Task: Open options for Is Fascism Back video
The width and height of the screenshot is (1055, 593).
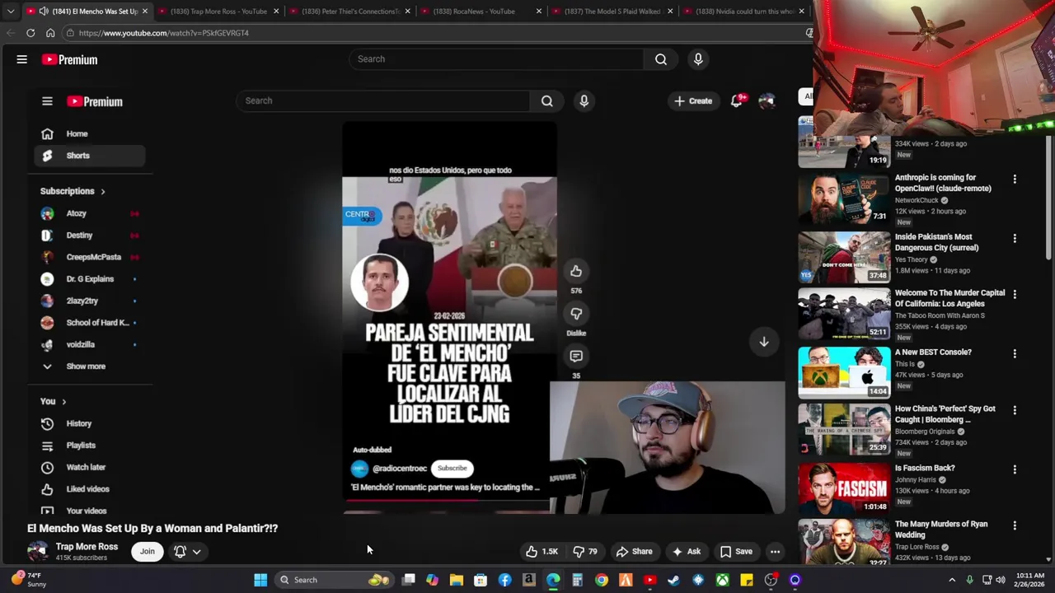Action: pyautogui.click(x=1015, y=469)
